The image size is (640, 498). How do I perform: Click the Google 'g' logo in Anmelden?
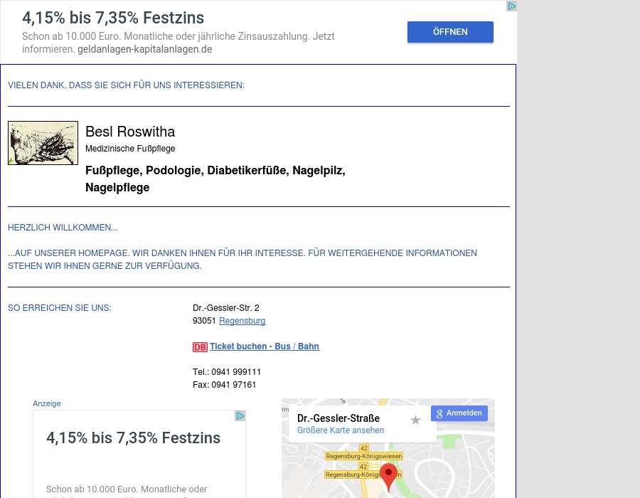439,413
